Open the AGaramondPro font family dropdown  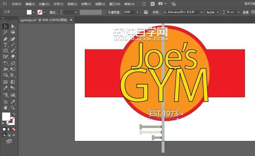pyautogui.click(x=202, y=12)
